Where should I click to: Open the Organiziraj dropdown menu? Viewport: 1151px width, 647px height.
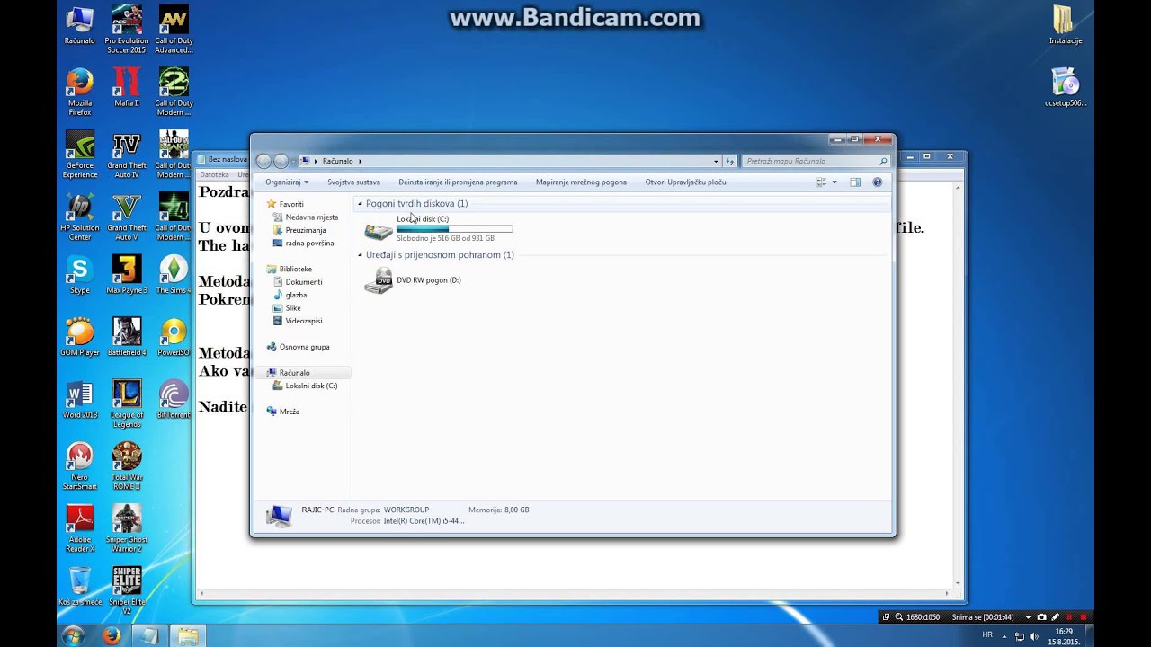pyautogui.click(x=287, y=182)
